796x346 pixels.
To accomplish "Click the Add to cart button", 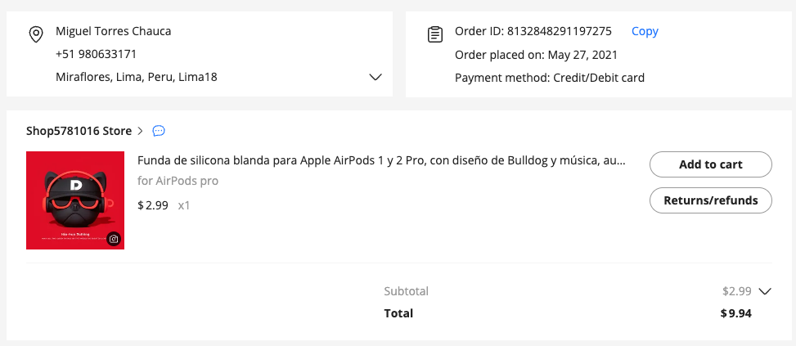I will [710, 164].
